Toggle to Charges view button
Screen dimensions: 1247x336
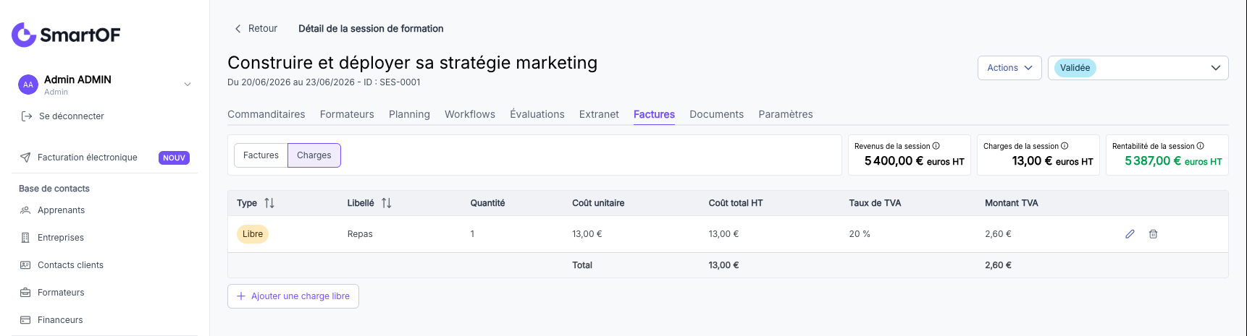tap(314, 155)
